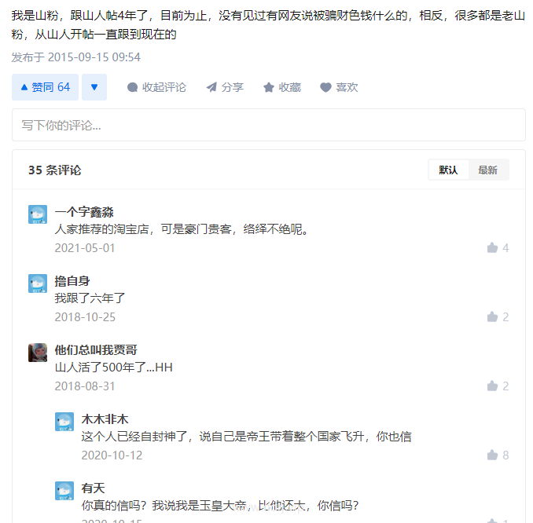Share the answer using 分享 icon

[x=225, y=87]
